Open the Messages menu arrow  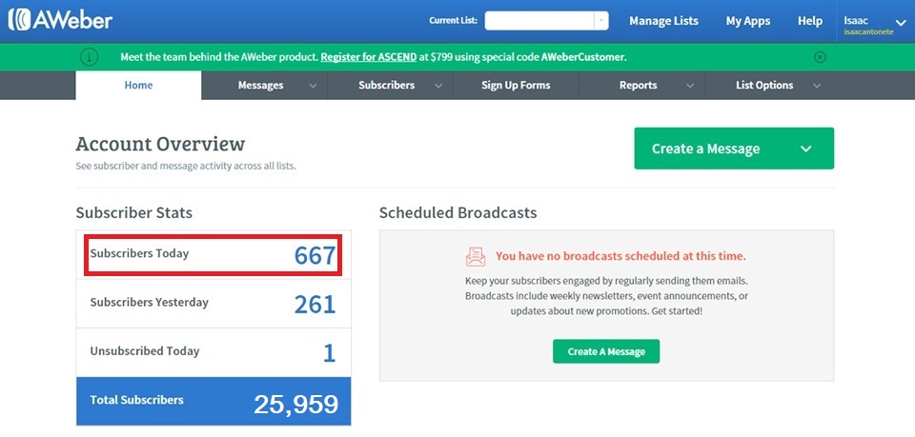coord(313,86)
